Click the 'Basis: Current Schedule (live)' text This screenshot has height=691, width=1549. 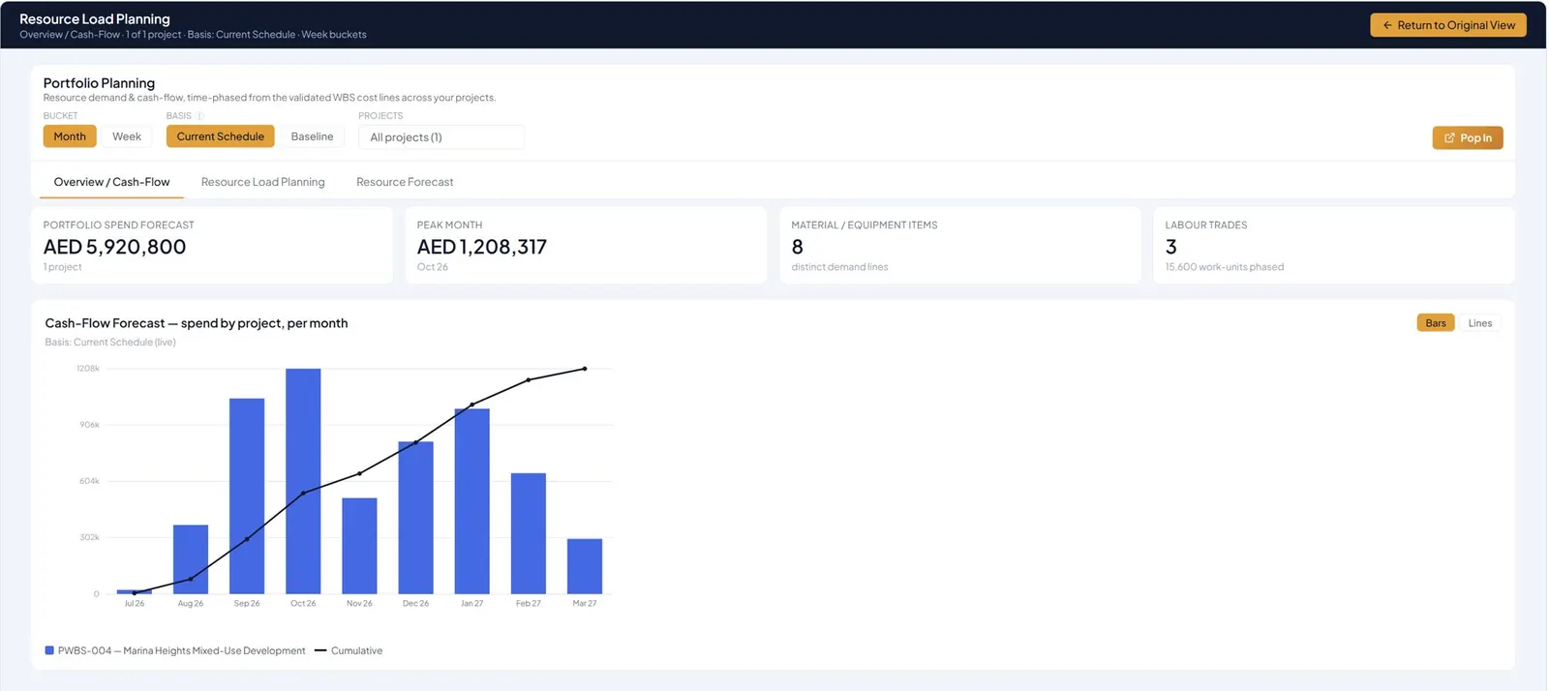(x=110, y=342)
